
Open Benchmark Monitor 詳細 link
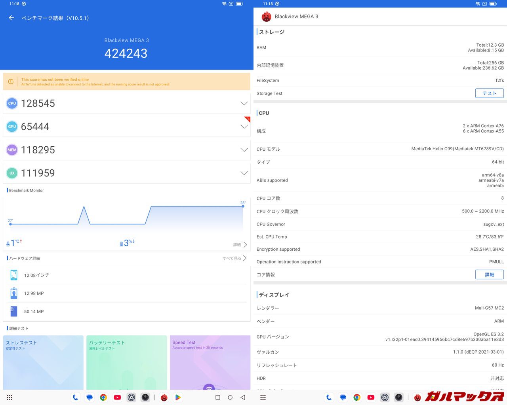tap(240, 245)
